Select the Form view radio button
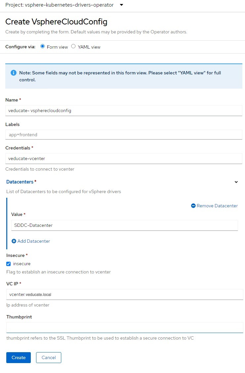The height and width of the screenshot is (373, 245). (43, 46)
